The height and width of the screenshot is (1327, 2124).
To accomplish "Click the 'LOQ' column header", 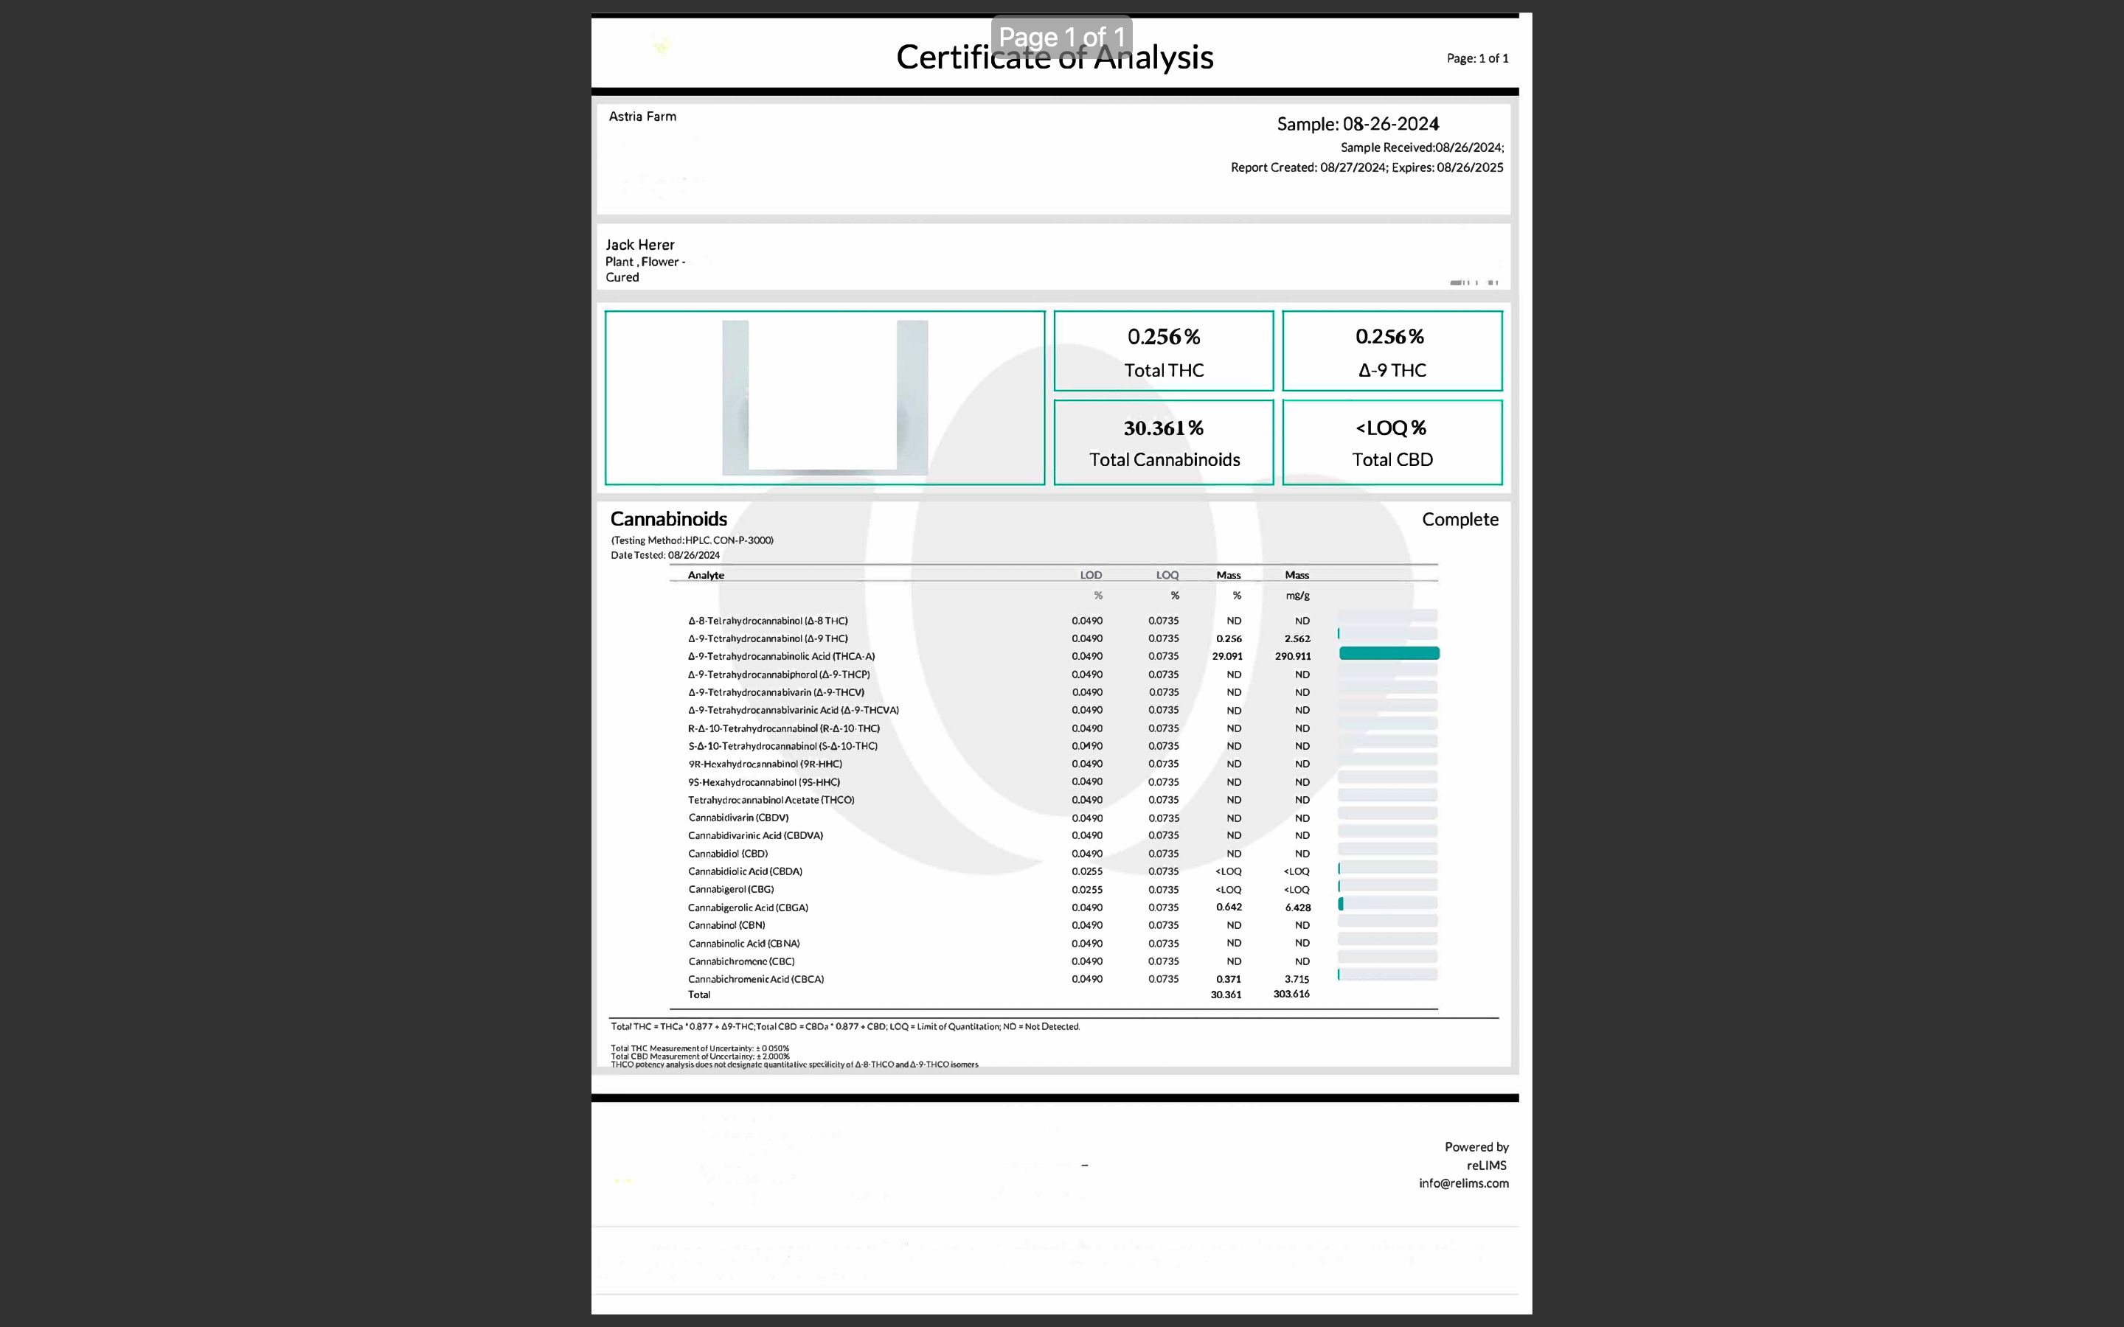I will click(x=1167, y=576).
